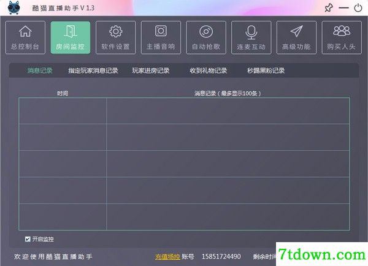
Task: Switch to 收到礼物记录 tab
Action: (x=209, y=70)
